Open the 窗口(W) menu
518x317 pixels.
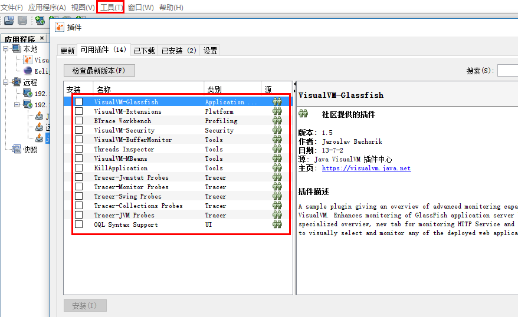pyautogui.click(x=141, y=7)
